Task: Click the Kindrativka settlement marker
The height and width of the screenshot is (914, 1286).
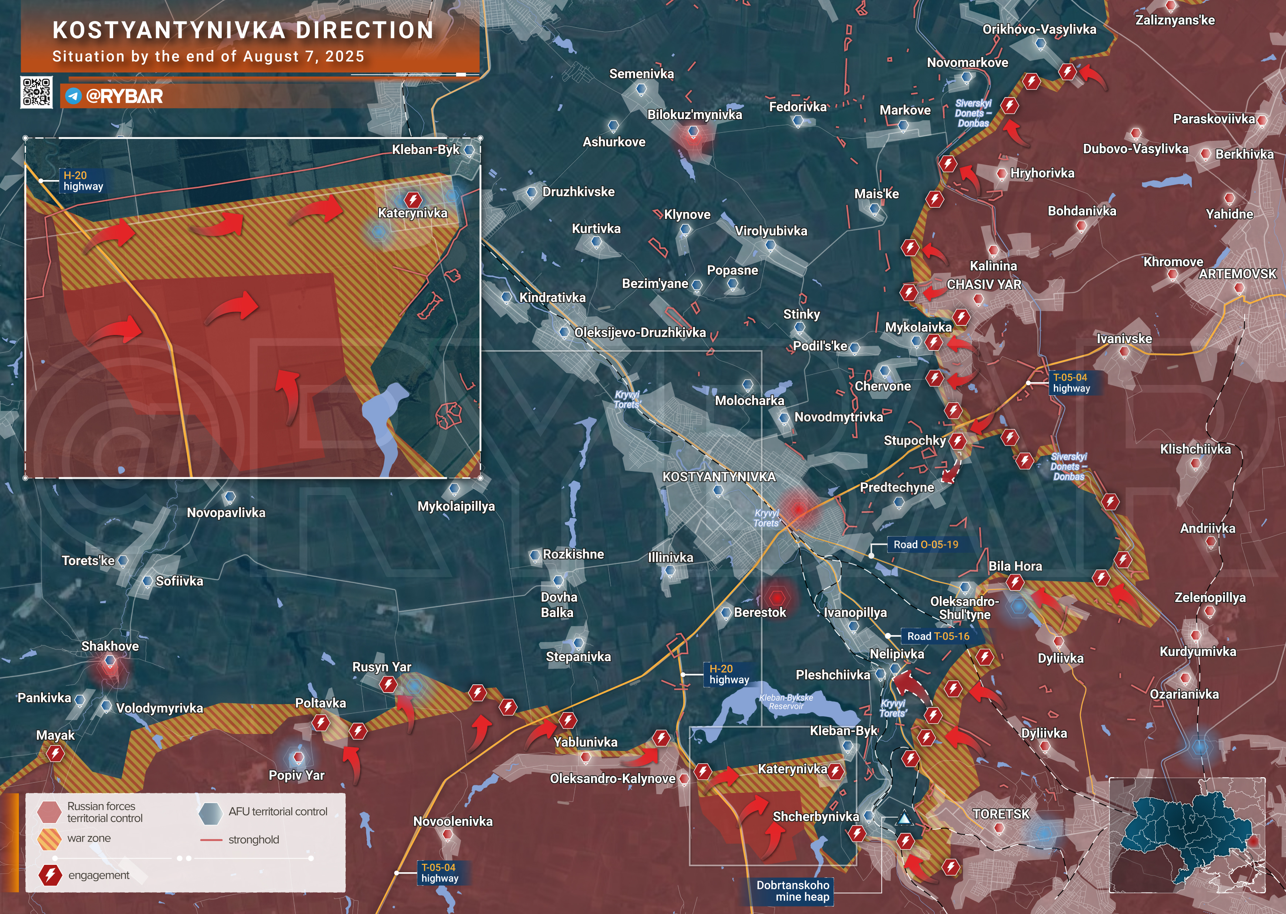Action: pos(506,297)
